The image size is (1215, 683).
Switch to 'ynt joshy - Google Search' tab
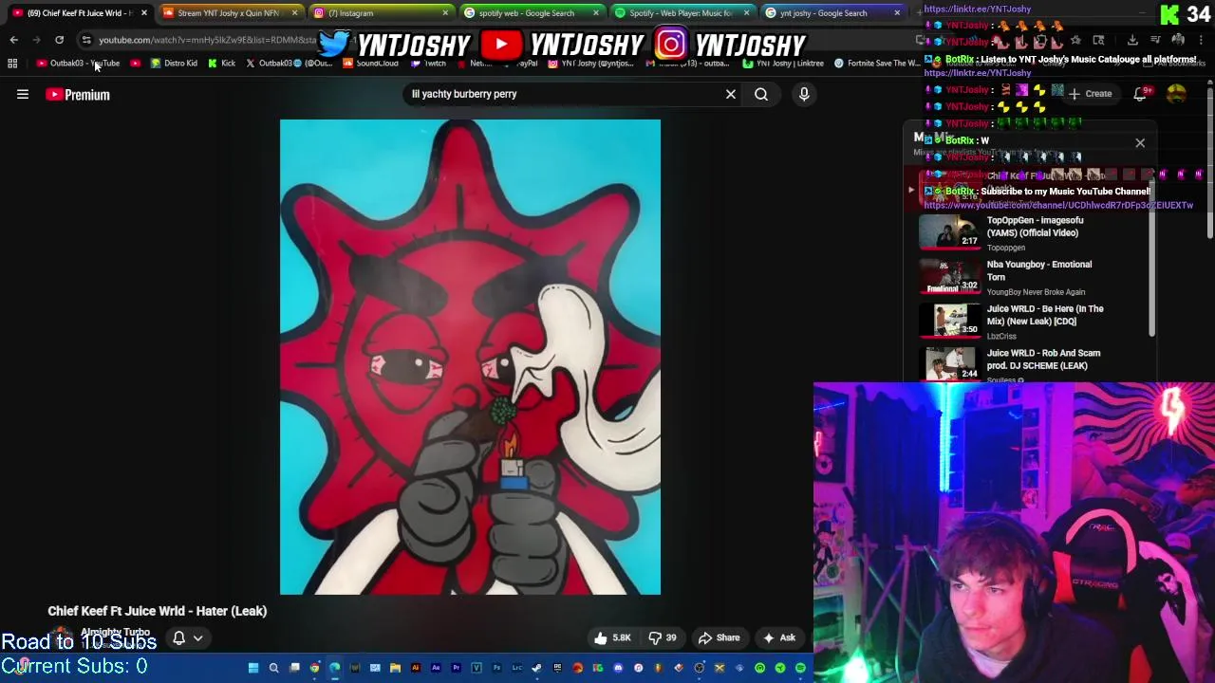[832, 13]
